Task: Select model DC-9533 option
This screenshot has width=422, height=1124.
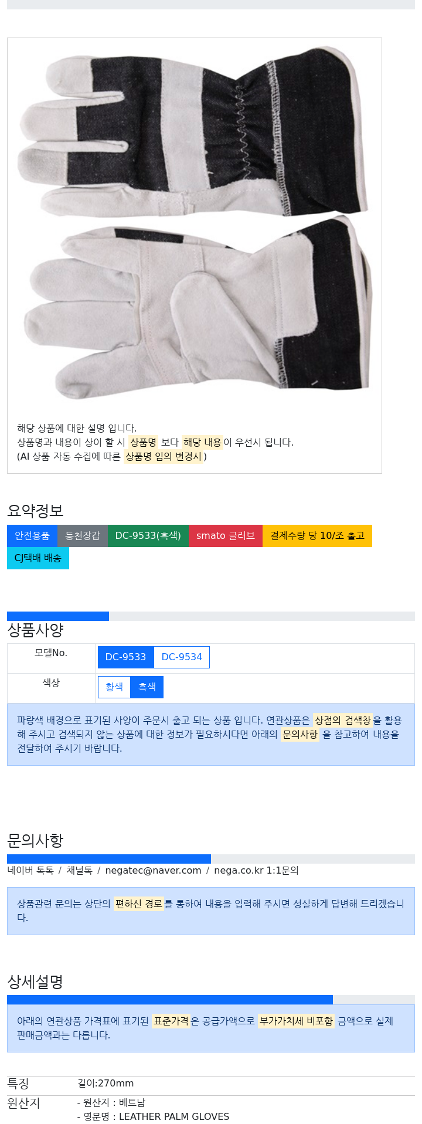Action: tap(125, 657)
